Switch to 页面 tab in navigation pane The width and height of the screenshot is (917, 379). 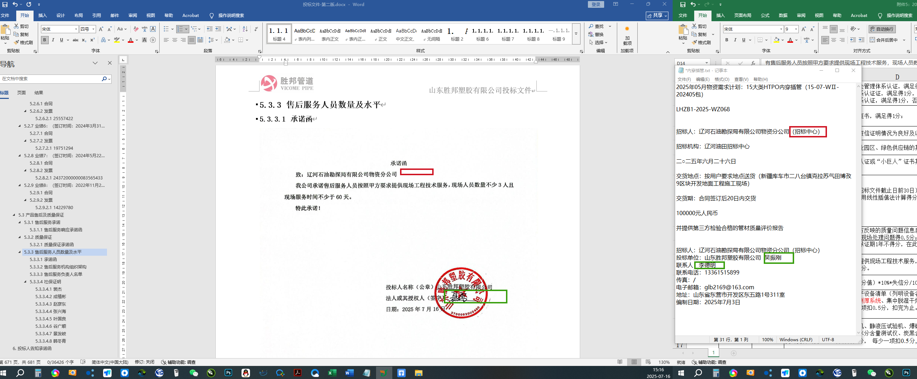[21, 93]
